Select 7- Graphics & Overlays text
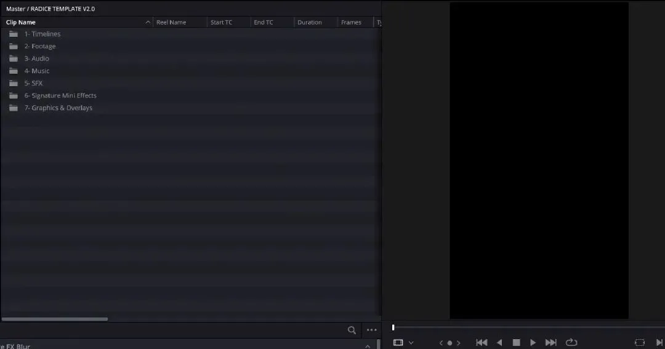This screenshot has width=665, height=349. pos(58,108)
